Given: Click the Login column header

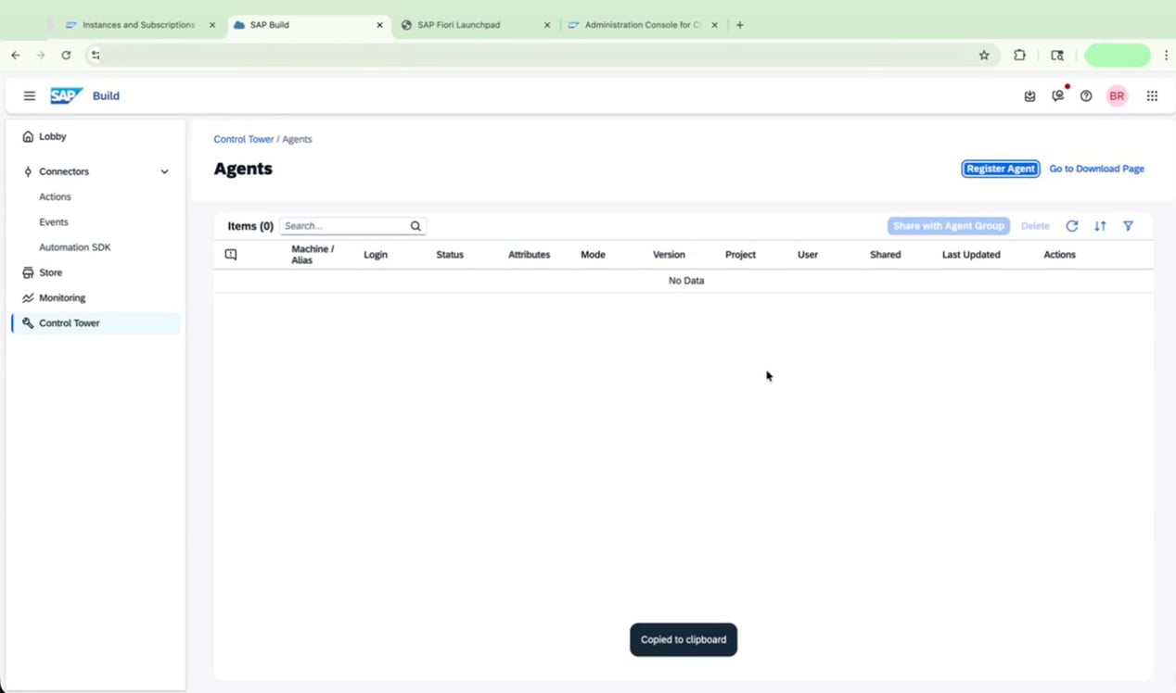Looking at the screenshot, I should (376, 255).
